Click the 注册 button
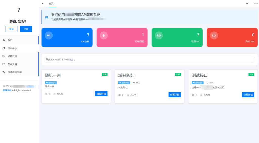The height and width of the screenshot is (143, 259). [26, 29]
